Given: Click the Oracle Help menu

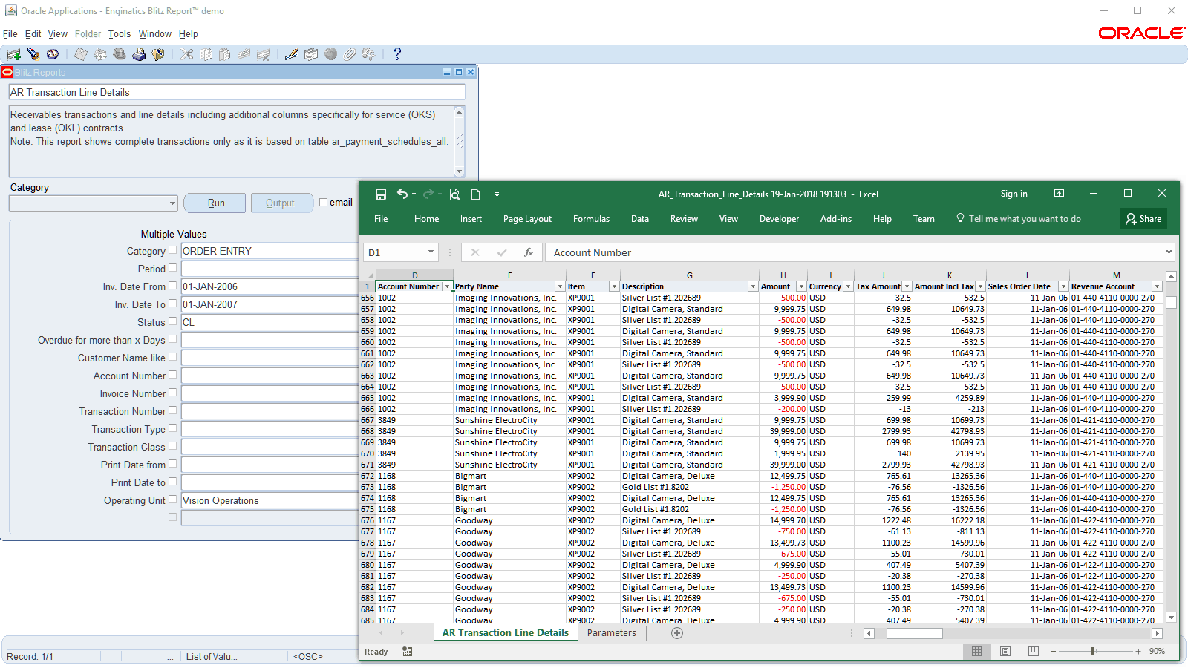Looking at the screenshot, I should [189, 34].
